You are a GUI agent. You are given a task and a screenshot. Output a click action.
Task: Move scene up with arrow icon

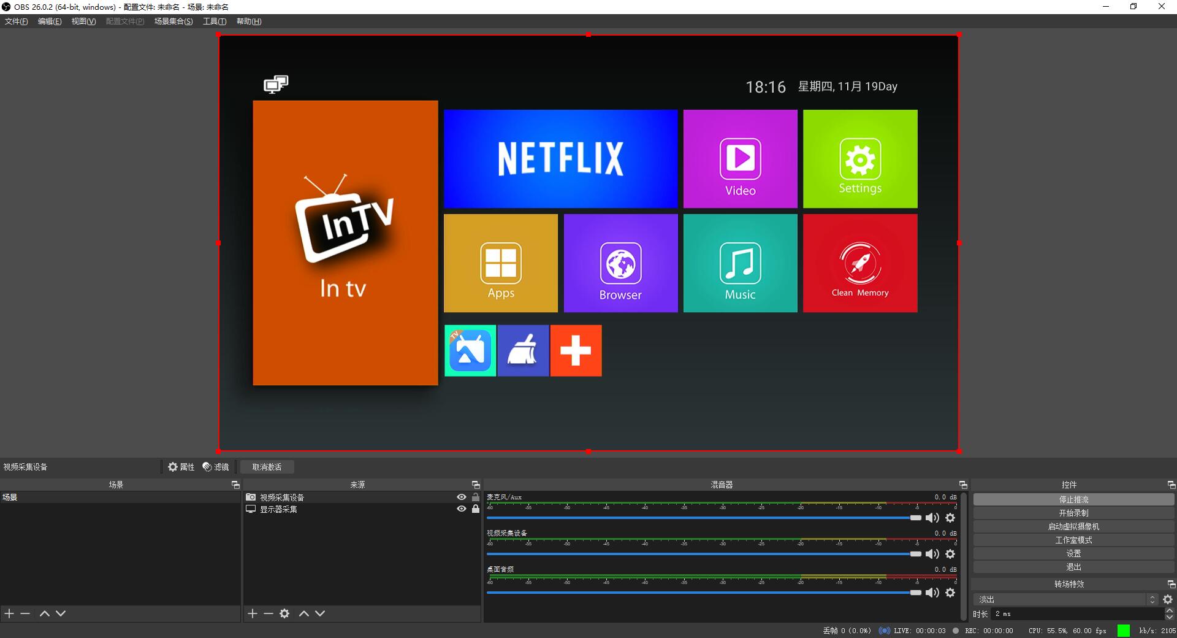tap(44, 613)
